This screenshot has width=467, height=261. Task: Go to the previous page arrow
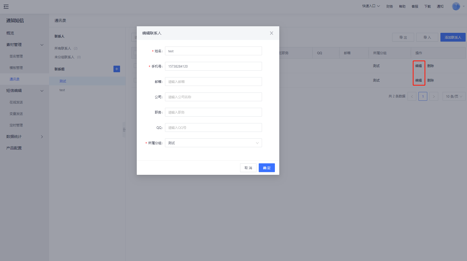pyautogui.click(x=412, y=97)
